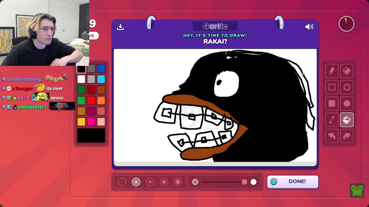This screenshot has width=369, height=207.
Task: Click the Gartic logo header
Action: click(215, 27)
